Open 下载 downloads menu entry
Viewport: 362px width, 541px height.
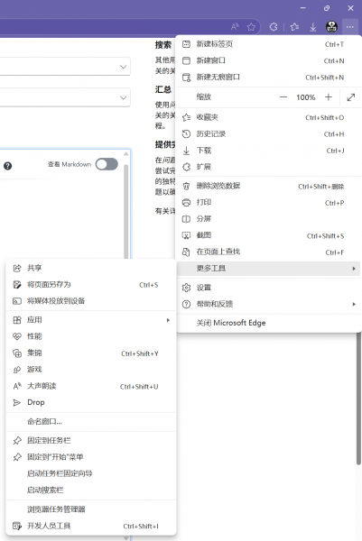pos(266,151)
